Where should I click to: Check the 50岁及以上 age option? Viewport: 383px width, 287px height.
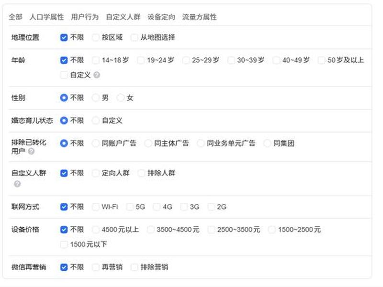[x=321, y=60]
